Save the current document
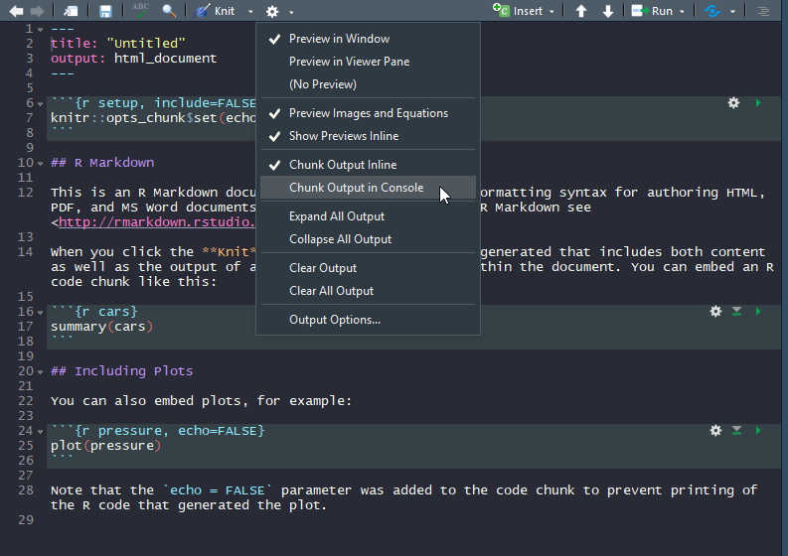The image size is (788, 556). 105,11
